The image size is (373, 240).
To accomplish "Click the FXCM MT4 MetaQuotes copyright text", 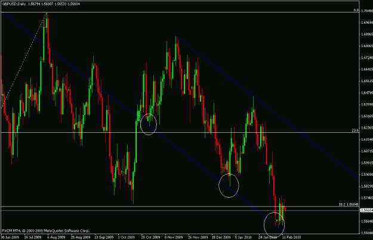I will click(x=46, y=230).
